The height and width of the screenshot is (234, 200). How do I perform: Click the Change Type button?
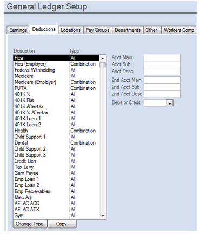click(x=30, y=224)
